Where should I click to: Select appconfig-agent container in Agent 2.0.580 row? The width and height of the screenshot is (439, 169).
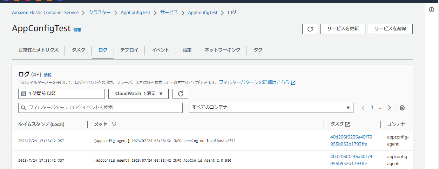point(398,160)
